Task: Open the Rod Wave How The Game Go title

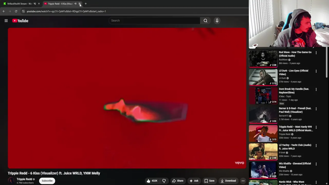Action: (x=295, y=54)
